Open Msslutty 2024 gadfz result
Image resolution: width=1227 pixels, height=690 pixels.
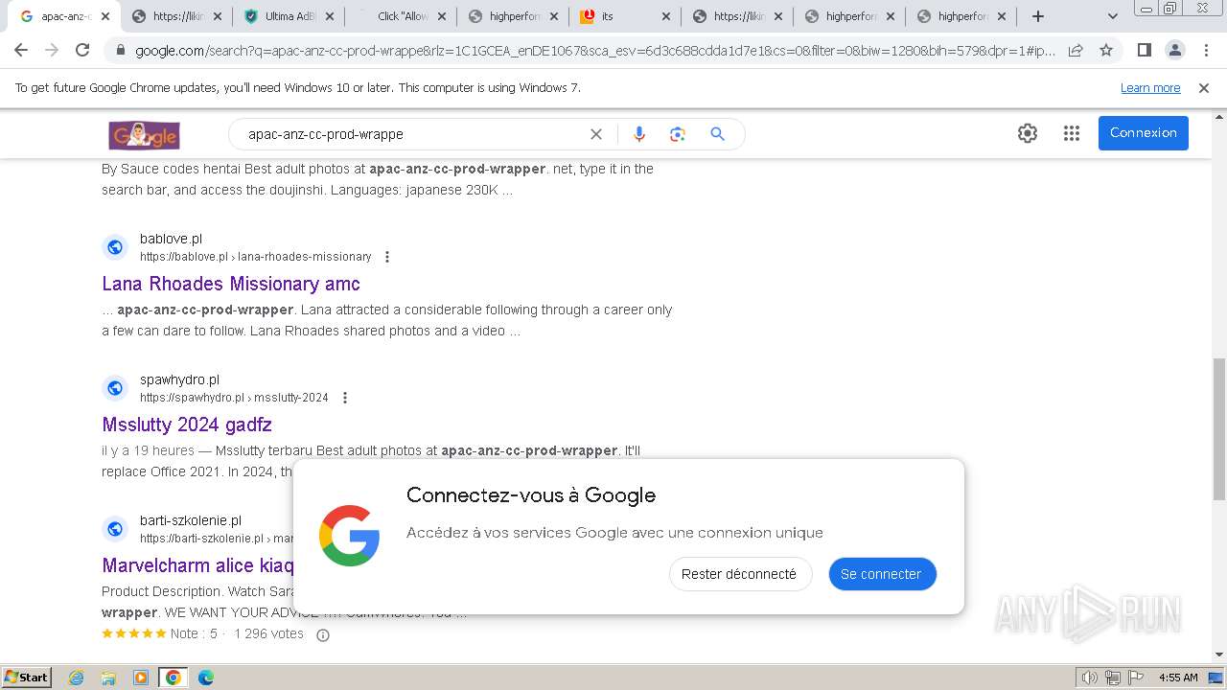click(187, 425)
